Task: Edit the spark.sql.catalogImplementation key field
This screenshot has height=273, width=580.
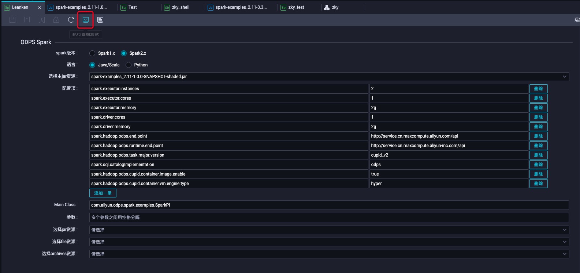Action: click(x=229, y=165)
